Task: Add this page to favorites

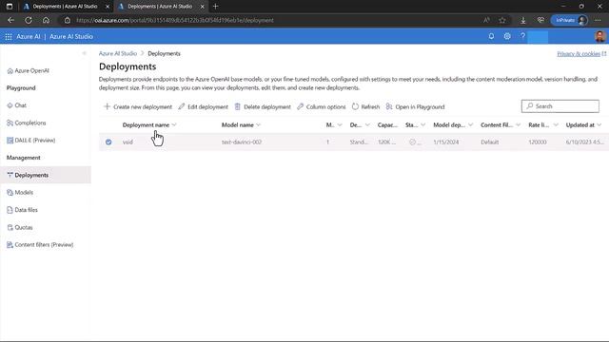Action: click(502, 20)
